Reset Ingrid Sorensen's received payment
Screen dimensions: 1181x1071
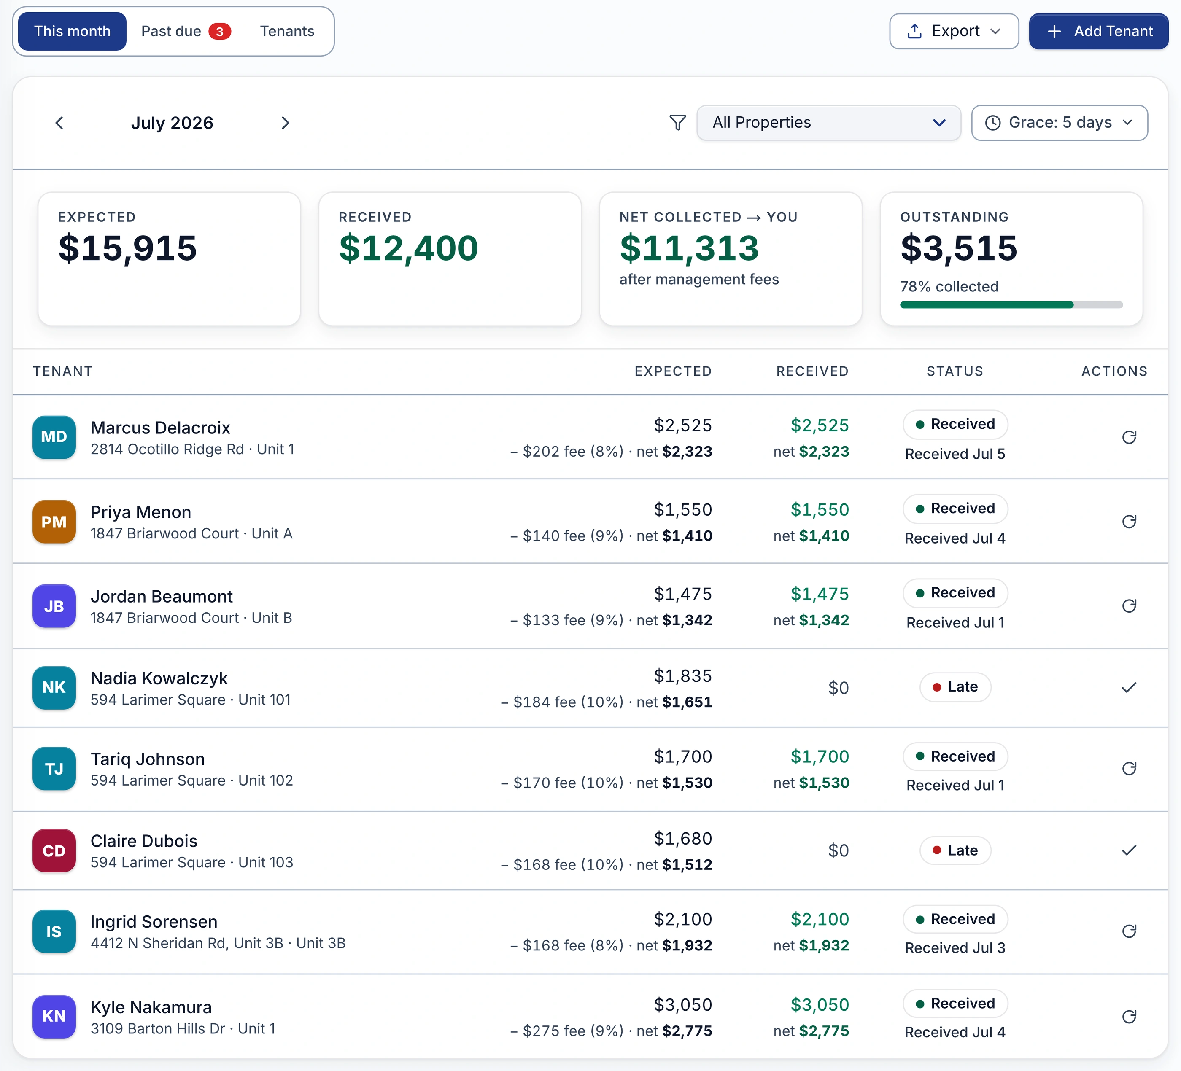(x=1129, y=931)
